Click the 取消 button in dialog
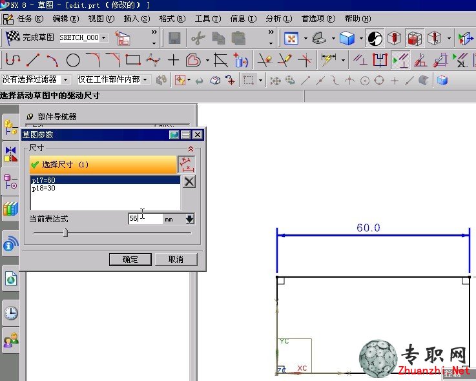The width and height of the screenshot is (476, 381). 176,260
